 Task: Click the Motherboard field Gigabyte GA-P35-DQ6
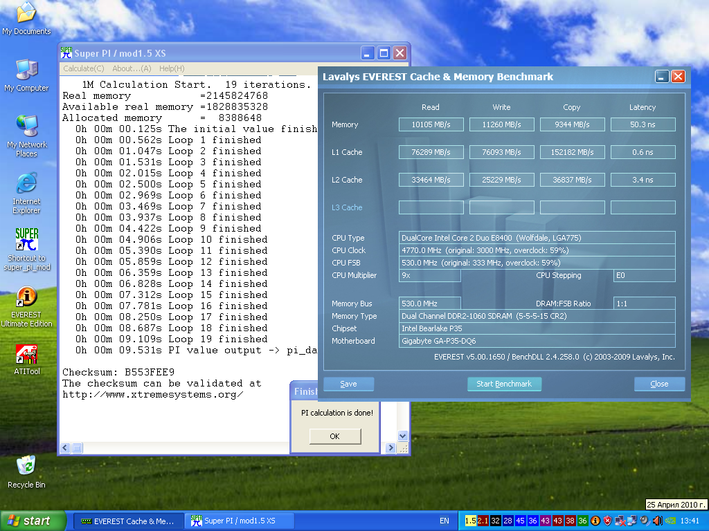point(537,341)
